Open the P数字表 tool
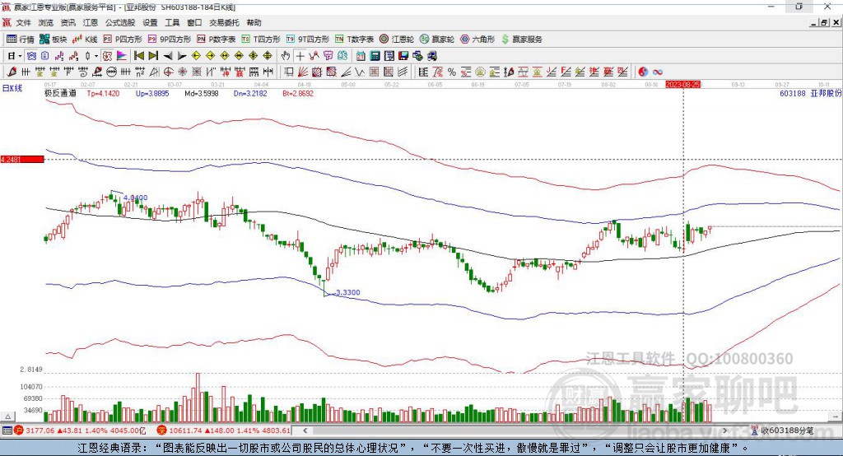This screenshot has width=843, height=456. pos(217,40)
